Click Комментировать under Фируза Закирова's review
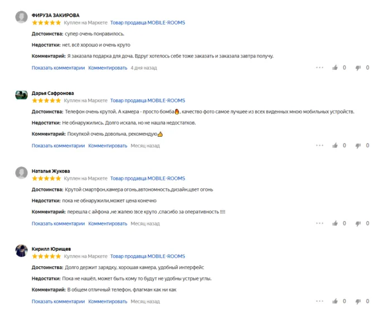 (x=108, y=68)
